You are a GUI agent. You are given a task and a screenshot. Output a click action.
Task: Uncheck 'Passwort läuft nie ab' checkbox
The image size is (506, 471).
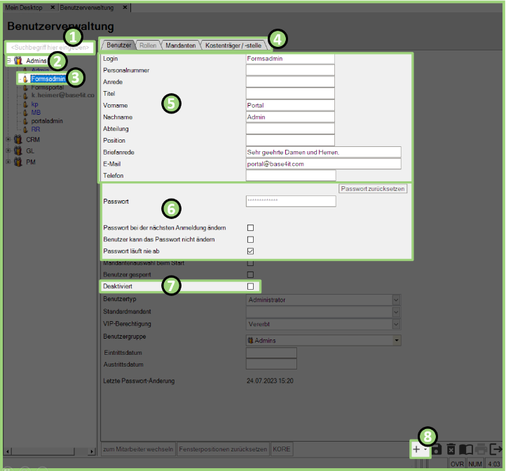(250, 251)
